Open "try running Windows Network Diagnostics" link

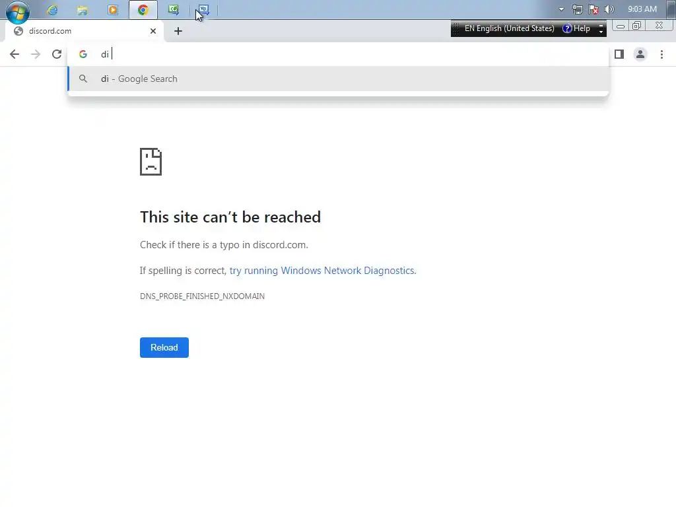click(321, 271)
